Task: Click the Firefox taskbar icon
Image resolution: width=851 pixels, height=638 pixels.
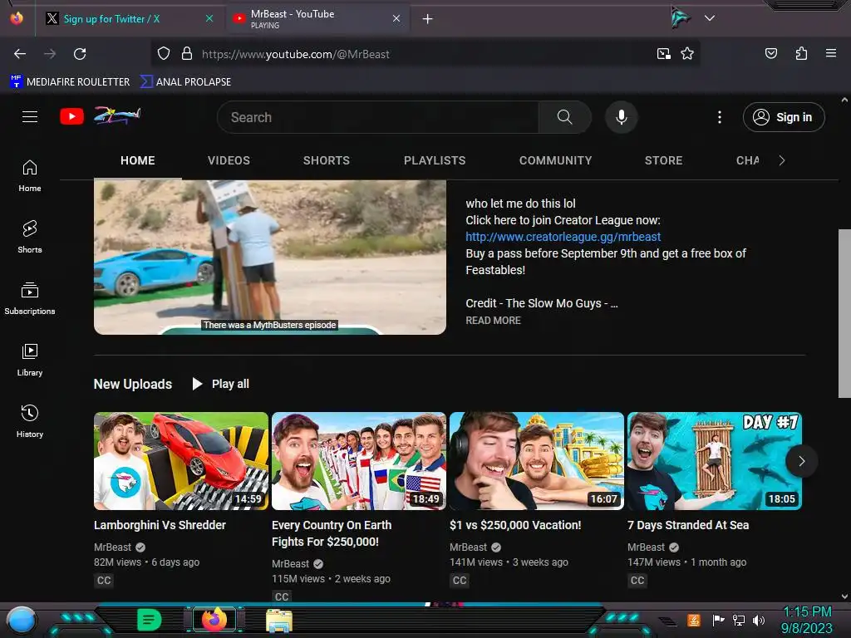Action: (214, 620)
